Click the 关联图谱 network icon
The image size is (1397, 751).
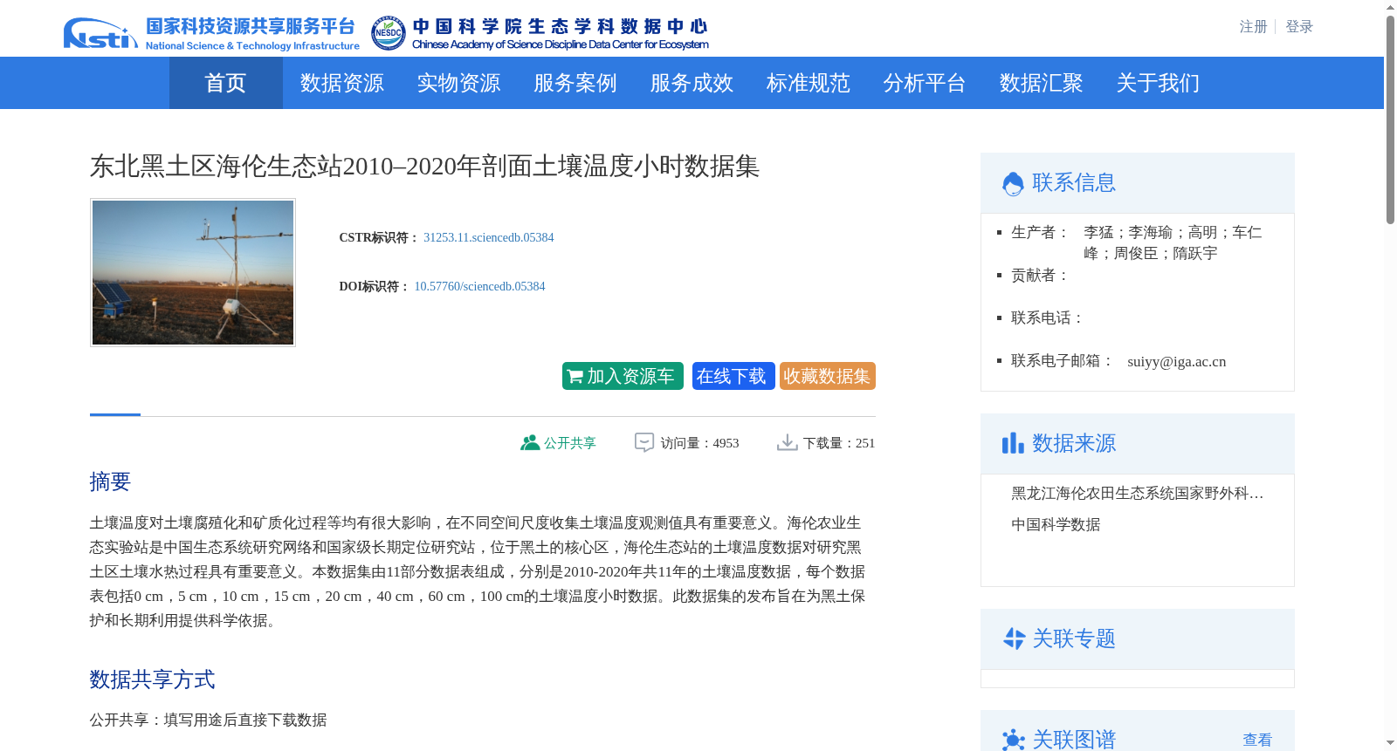tap(1014, 740)
